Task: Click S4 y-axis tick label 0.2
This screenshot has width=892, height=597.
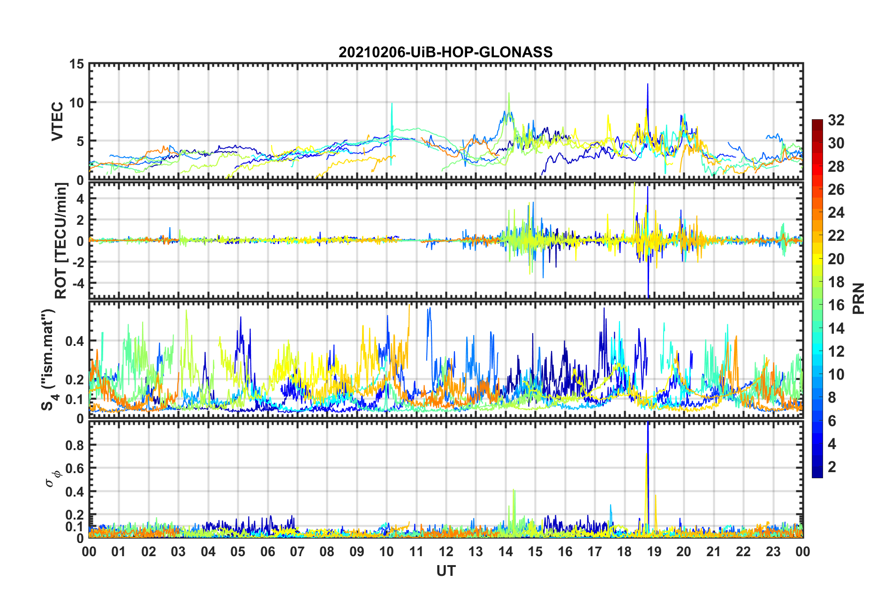Action: [x=75, y=380]
